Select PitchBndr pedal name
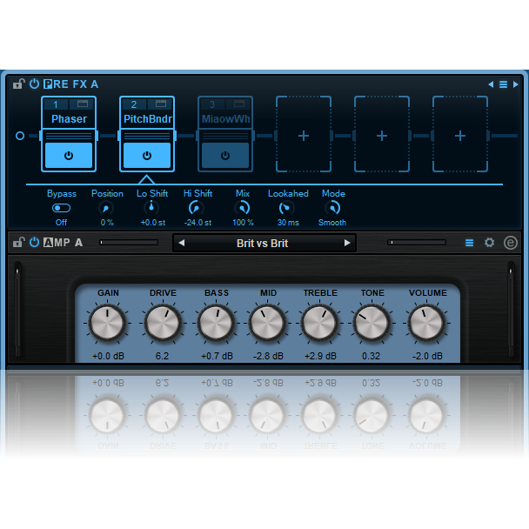The width and height of the screenshot is (529, 529). [x=148, y=118]
